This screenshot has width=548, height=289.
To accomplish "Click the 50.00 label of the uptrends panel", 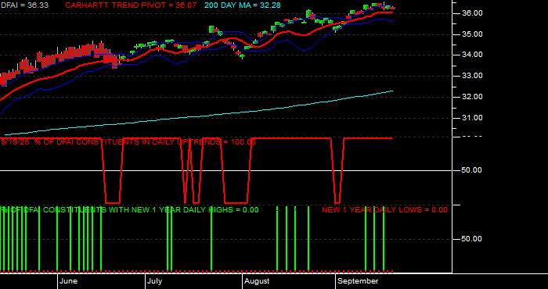I will pos(472,170).
